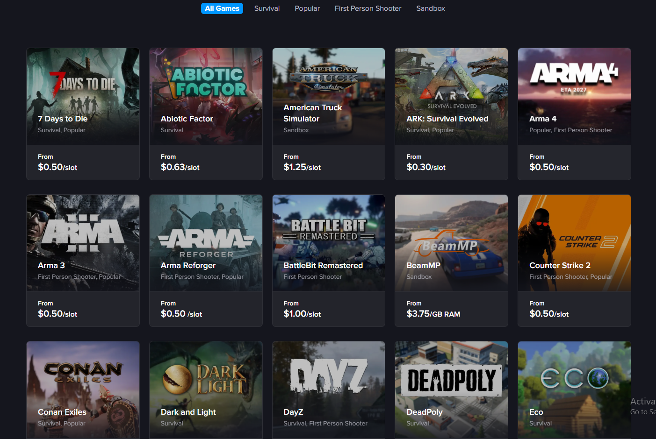656x439 pixels.
Task: Click the DeadPoly logo artwork
Action: (x=452, y=380)
